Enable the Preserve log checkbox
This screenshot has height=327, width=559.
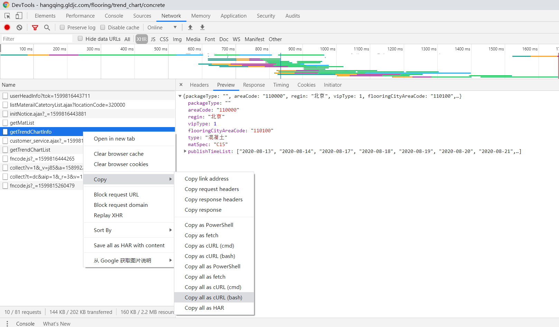tap(62, 27)
